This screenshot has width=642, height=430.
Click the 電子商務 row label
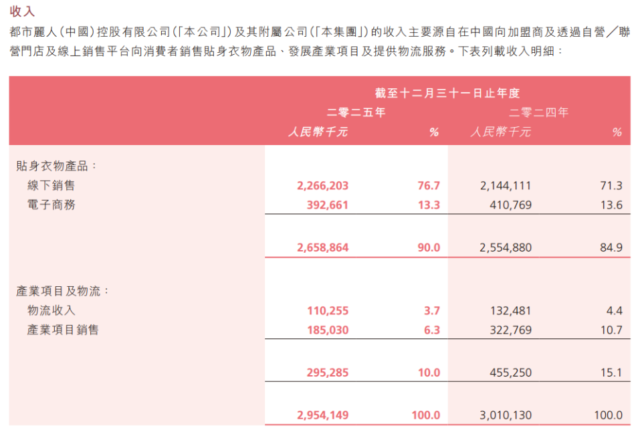coord(51,205)
